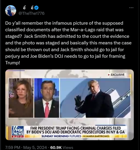Click the 'w/ Maria Bartiromo' label
This screenshot has width=140, height=150.
pyautogui.click(x=96, y=136)
